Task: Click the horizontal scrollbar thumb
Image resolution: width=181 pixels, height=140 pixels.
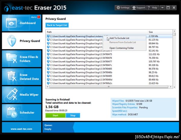Action: (109, 87)
